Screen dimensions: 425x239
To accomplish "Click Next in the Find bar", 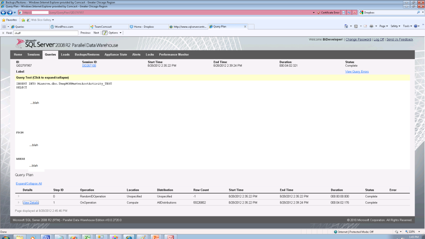I will coord(96,33).
